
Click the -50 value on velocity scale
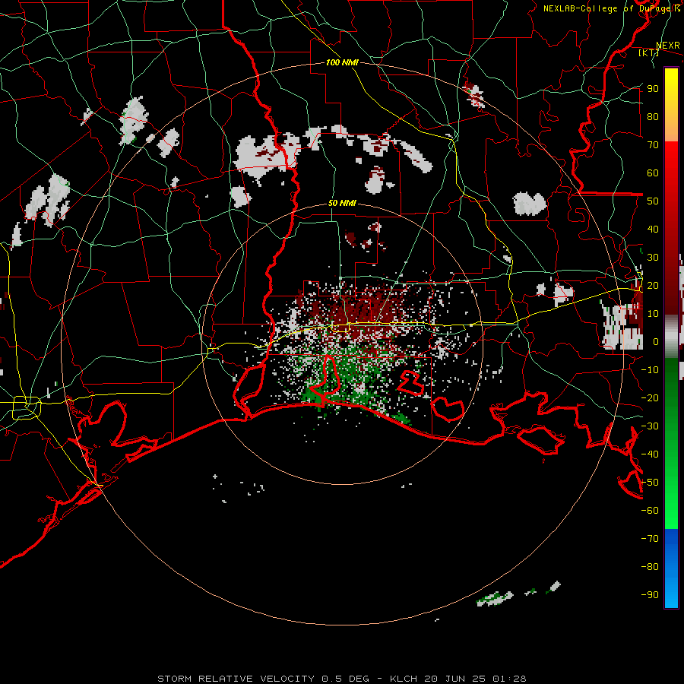pos(650,483)
